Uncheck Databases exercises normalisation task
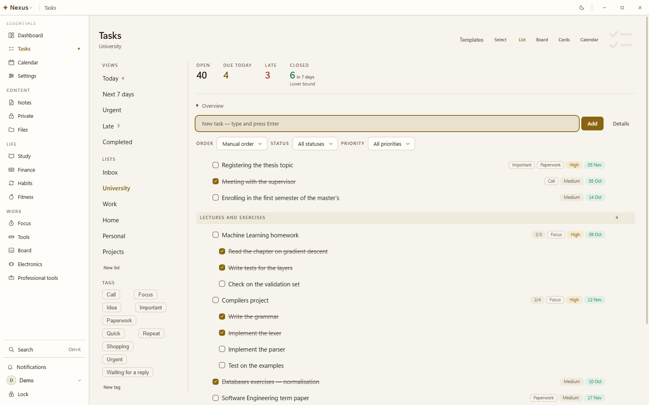Viewport: 649px width, 405px height. click(215, 382)
